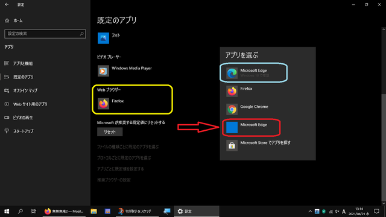Open Apps and features section

(19, 63)
